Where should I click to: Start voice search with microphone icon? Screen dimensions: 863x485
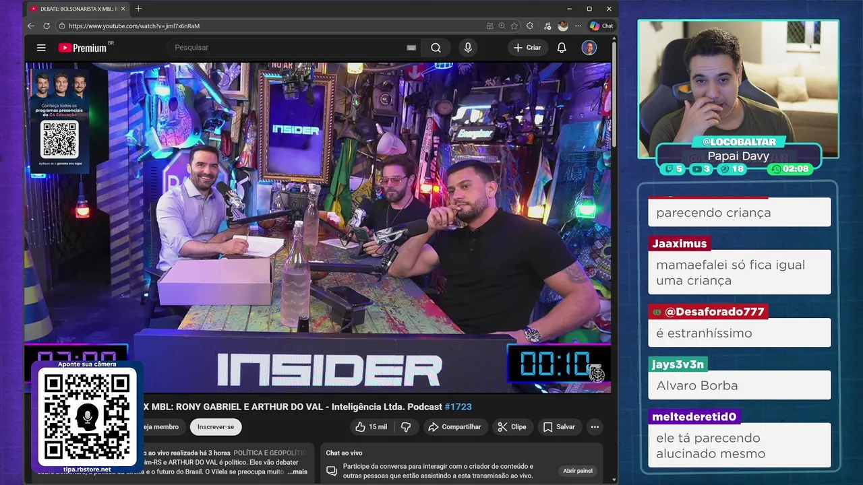[x=468, y=48]
